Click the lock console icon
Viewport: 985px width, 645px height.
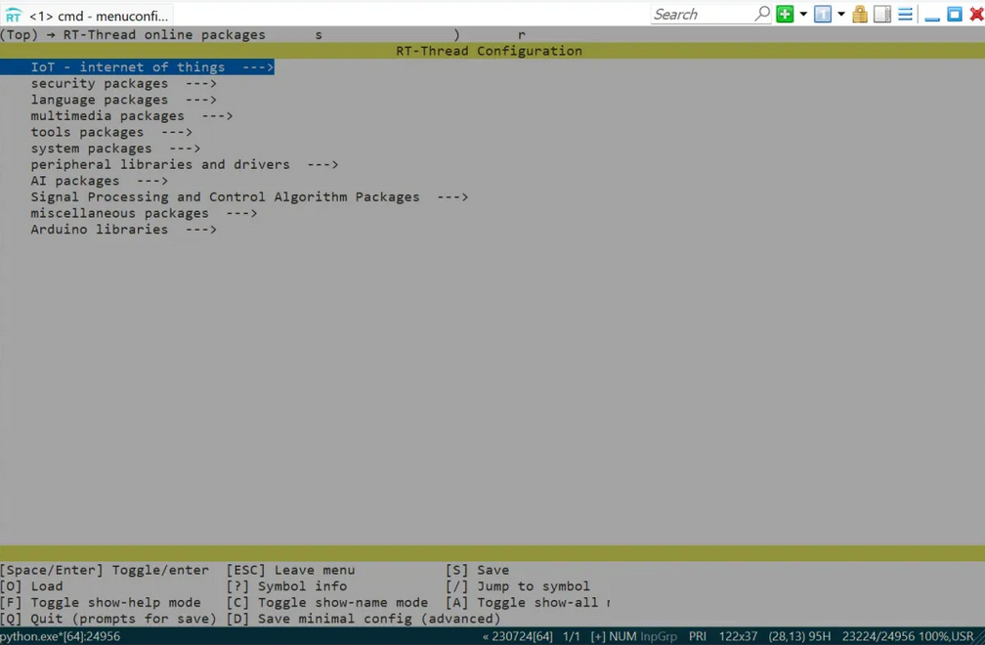[x=860, y=14]
